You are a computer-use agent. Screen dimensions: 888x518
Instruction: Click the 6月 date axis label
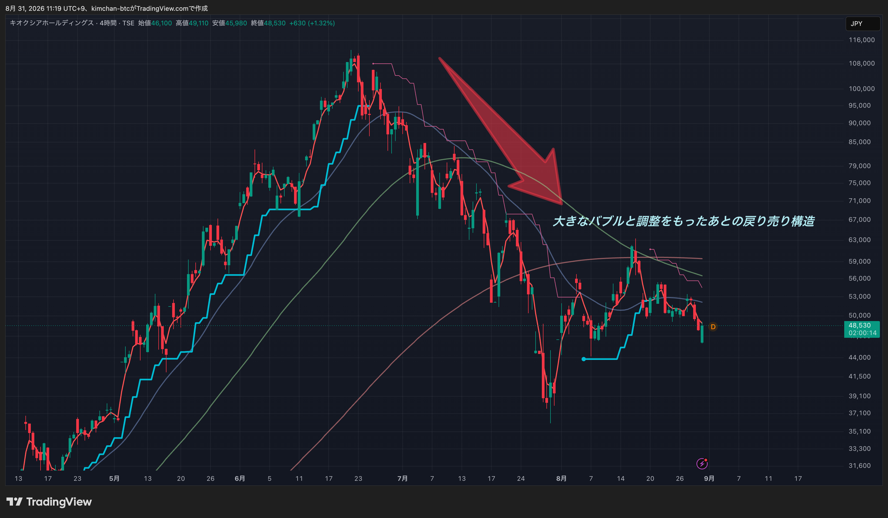(x=240, y=479)
